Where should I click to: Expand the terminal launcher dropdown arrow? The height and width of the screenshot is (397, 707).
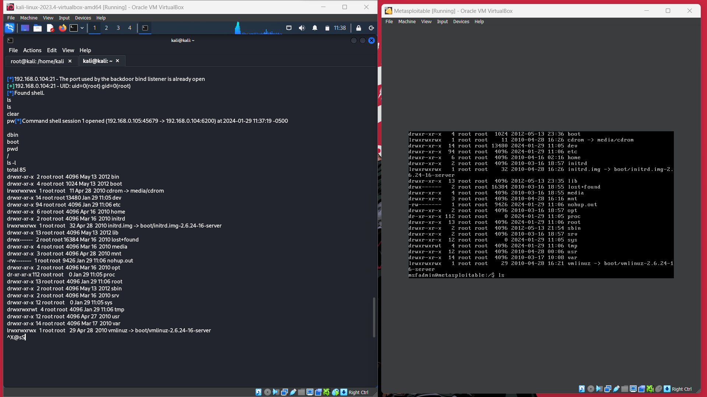click(82, 28)
